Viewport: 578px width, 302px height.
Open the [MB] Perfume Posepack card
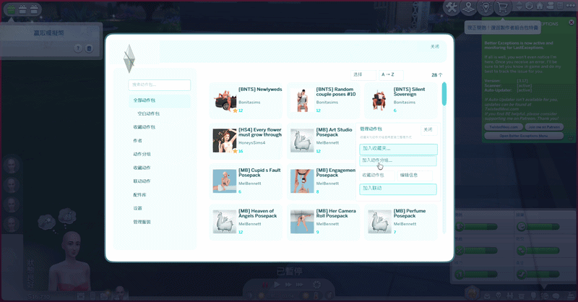(x=401, y=222)
